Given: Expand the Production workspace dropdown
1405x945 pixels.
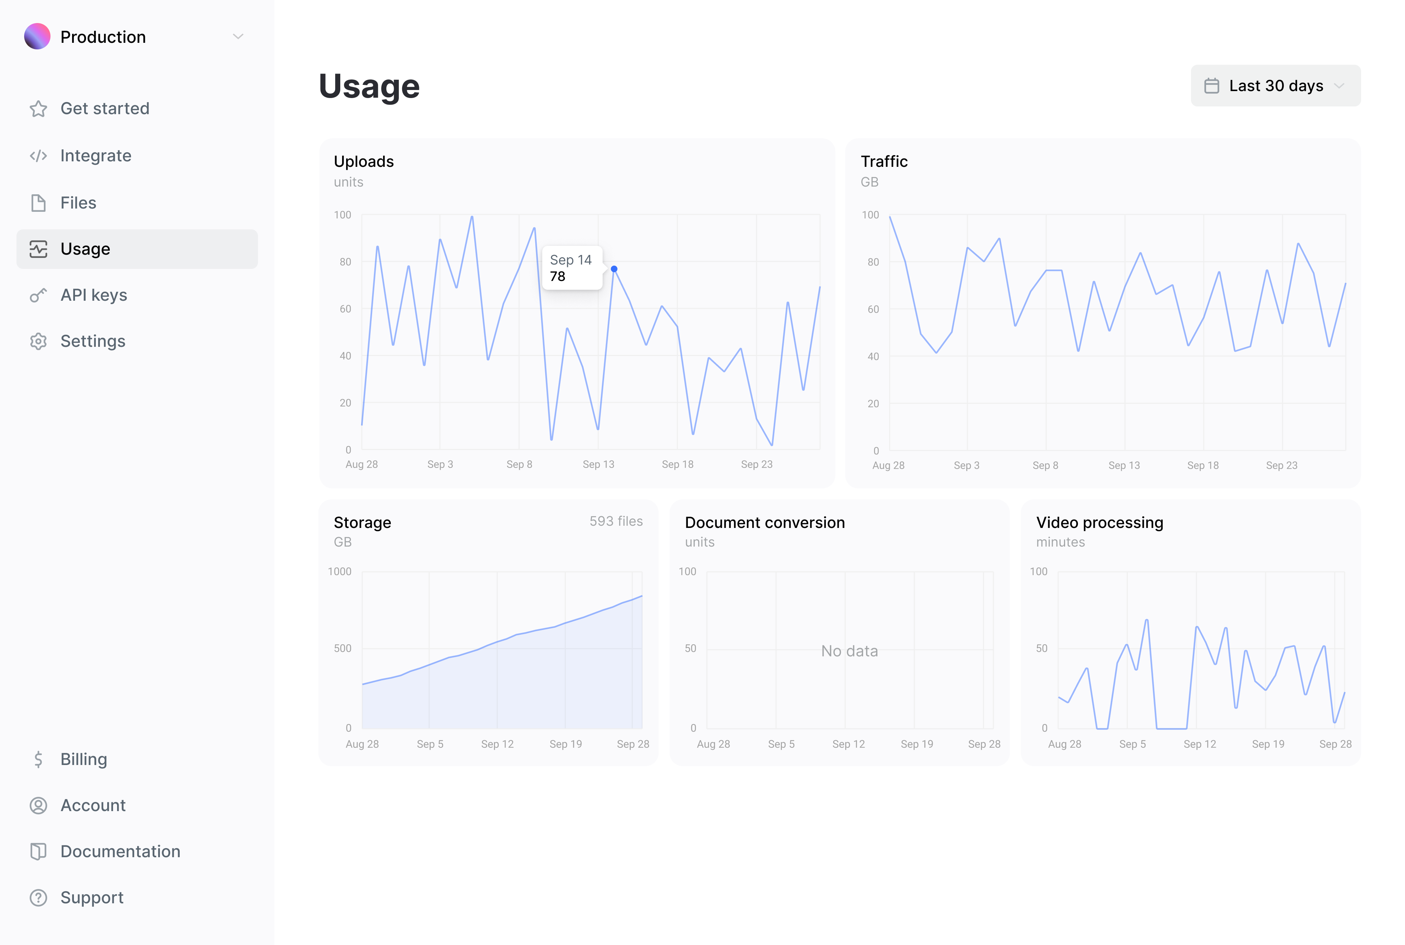Looking at the screenshot, I should (x=237, y=36).
